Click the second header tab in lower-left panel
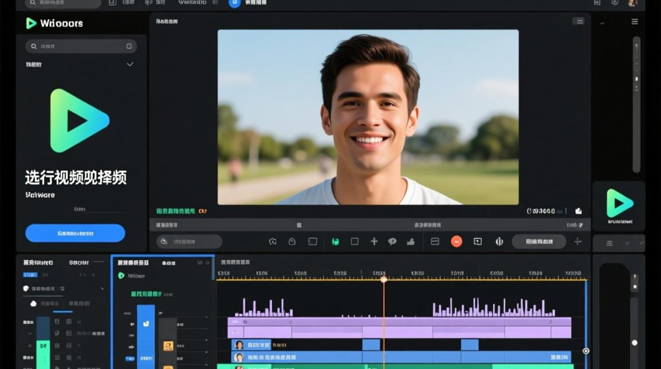This screenshot has width=661, height=369. pos(79,263)
